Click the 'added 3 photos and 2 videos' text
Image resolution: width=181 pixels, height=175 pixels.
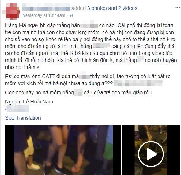(105, 8)
